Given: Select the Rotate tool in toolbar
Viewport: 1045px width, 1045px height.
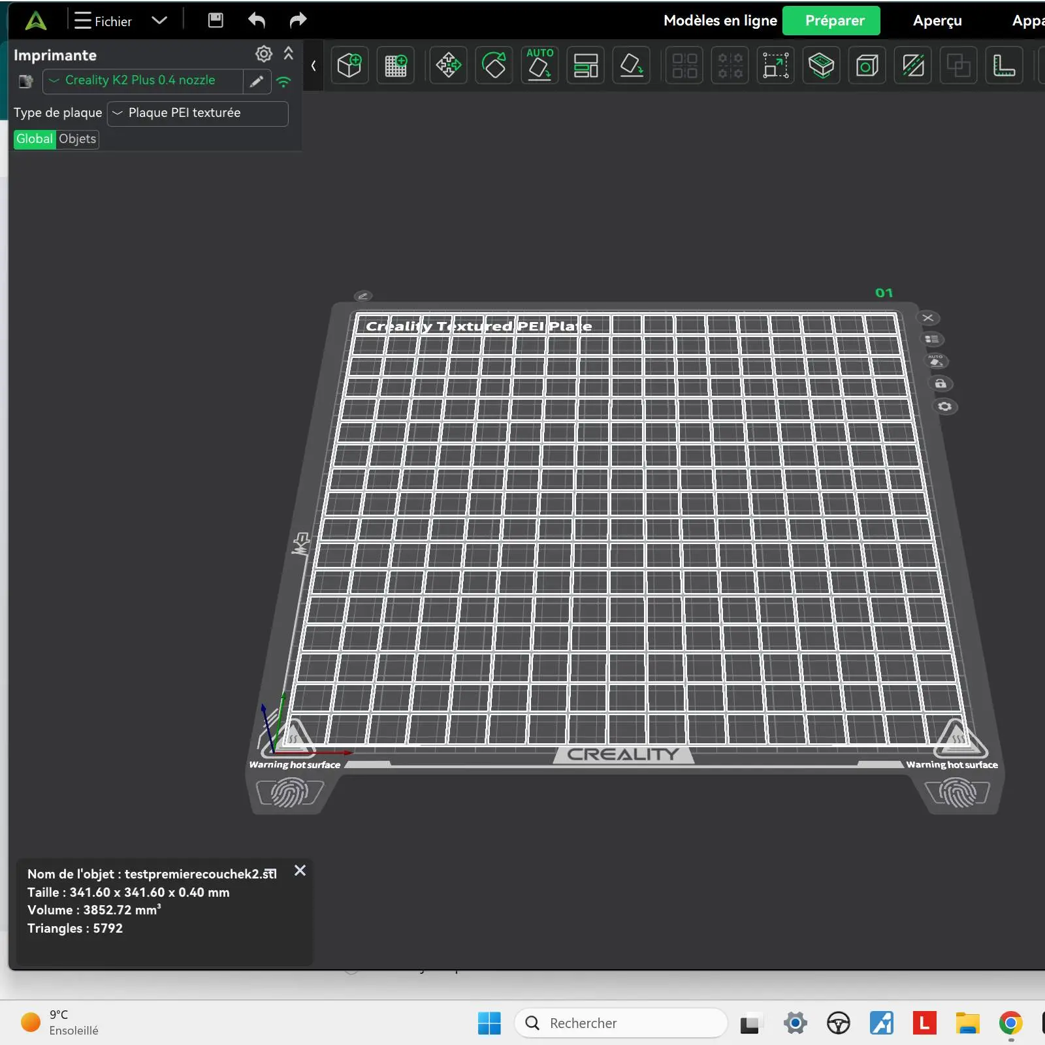Looking at the screenshot, I should click(x=494, y=65).
